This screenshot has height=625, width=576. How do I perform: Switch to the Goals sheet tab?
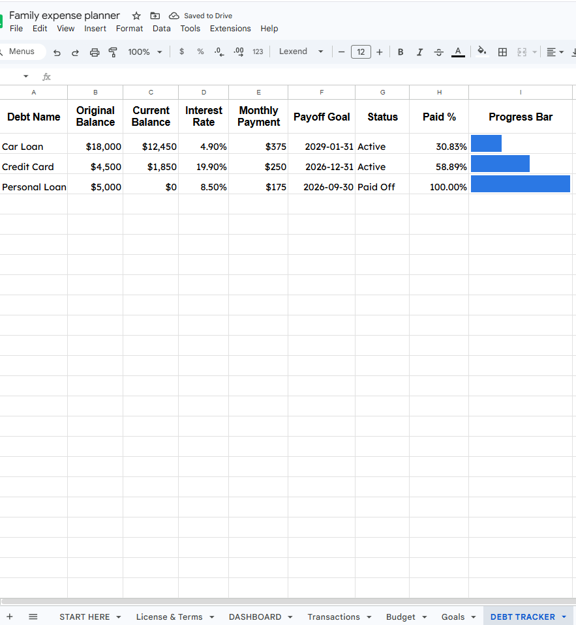click(453, 617)
